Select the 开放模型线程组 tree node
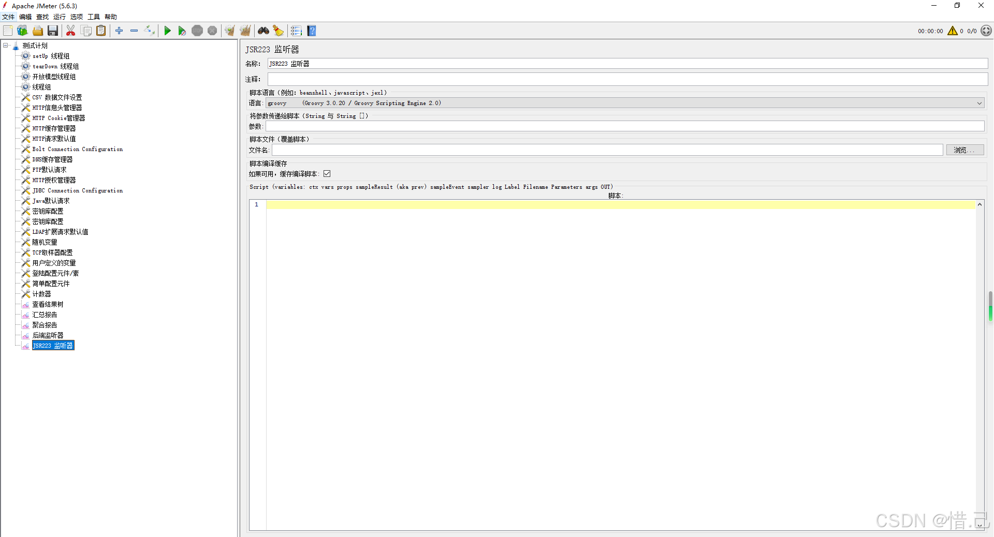Image resolution: width=994 pixels, height=537 pixels. [54, 77]
